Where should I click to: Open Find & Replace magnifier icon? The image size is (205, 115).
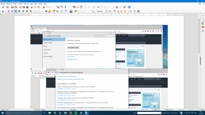tap(58, 7)
